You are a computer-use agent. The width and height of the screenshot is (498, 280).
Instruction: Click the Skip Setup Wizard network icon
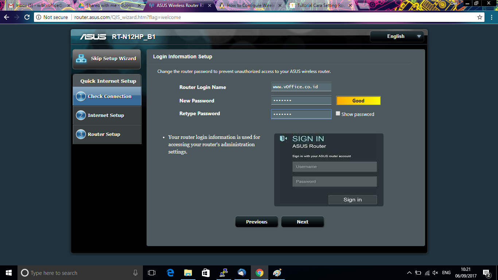coord(81,58)
